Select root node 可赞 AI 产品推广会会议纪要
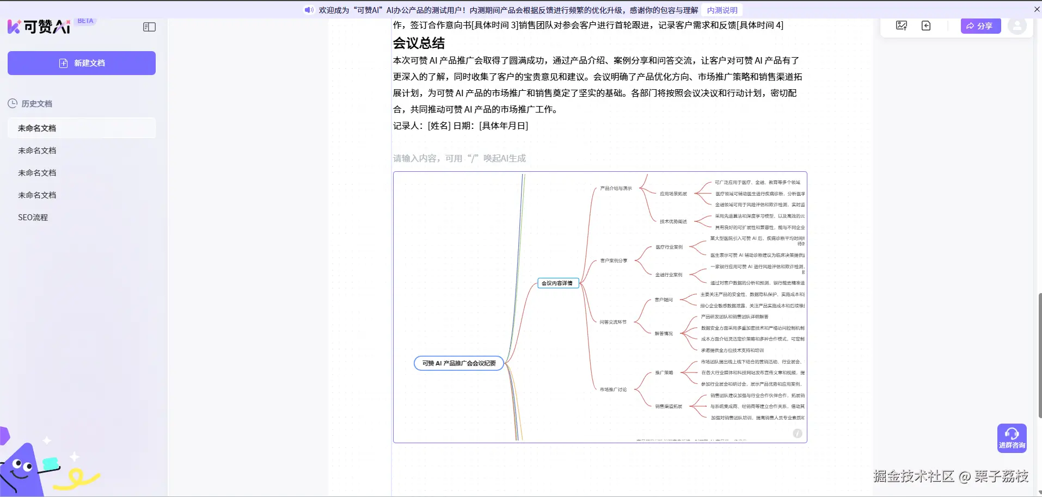This screenshot has width=1042, height=497. pos(459,363)
